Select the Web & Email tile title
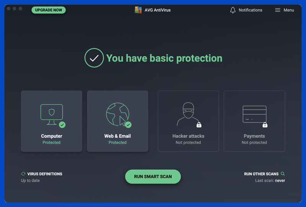306x207 pixels. click(117, 136)
